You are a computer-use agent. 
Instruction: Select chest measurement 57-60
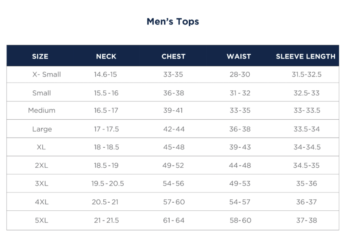point(174,202)
